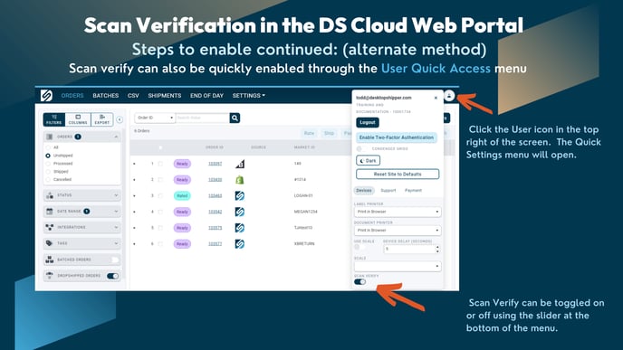623x350 pixels.
Task: Switch to the Support tab
Action: [x=388, y=191]
